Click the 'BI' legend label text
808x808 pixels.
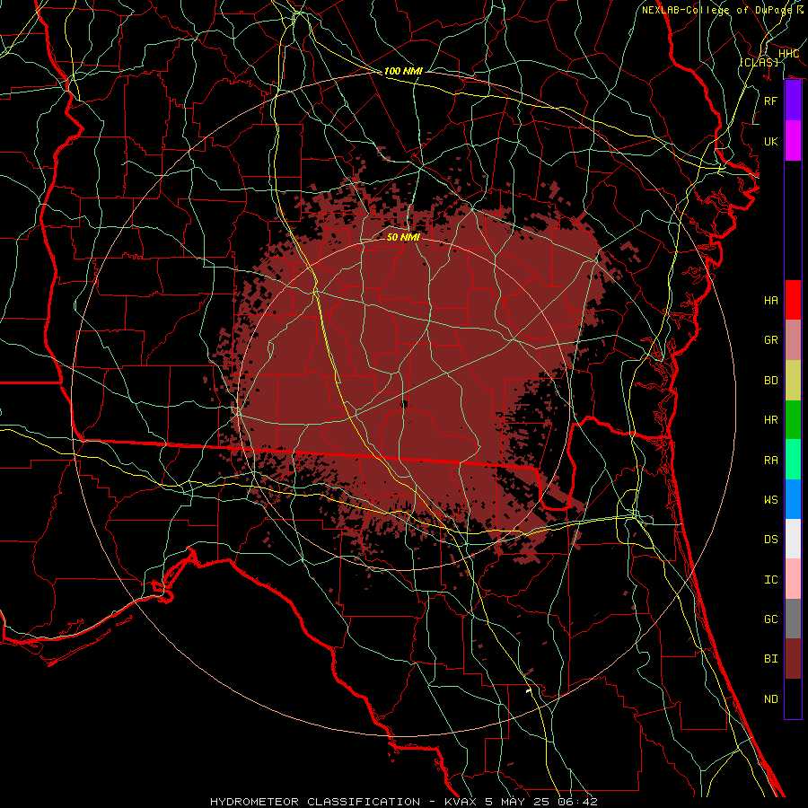click(771, 659)
